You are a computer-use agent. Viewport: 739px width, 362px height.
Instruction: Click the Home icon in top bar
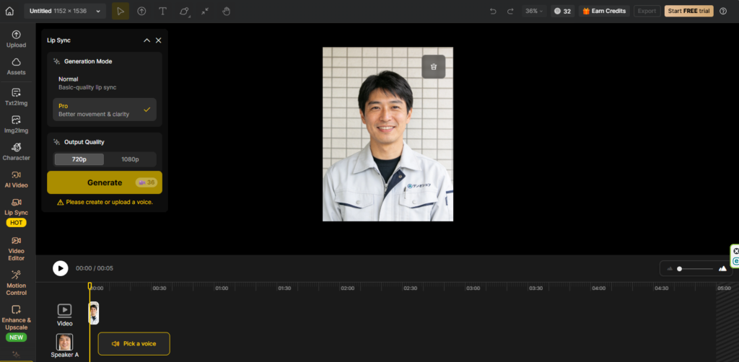tap(10, 11)
